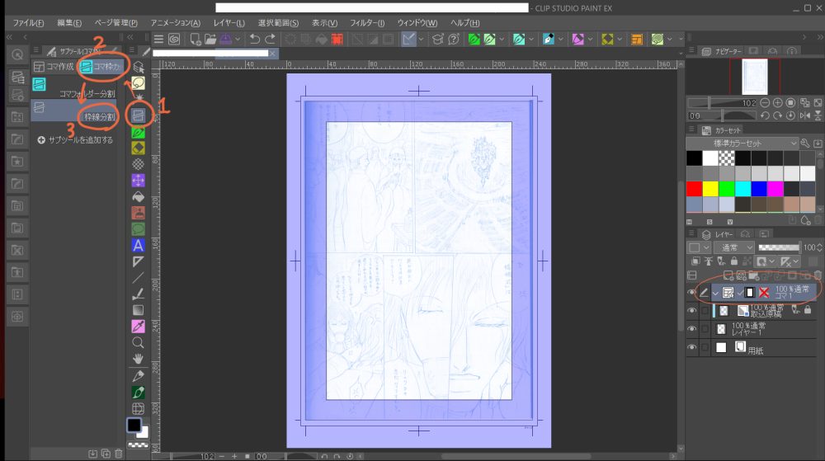
Task: Hide the 用紙 paper layer
Action: 692,348
